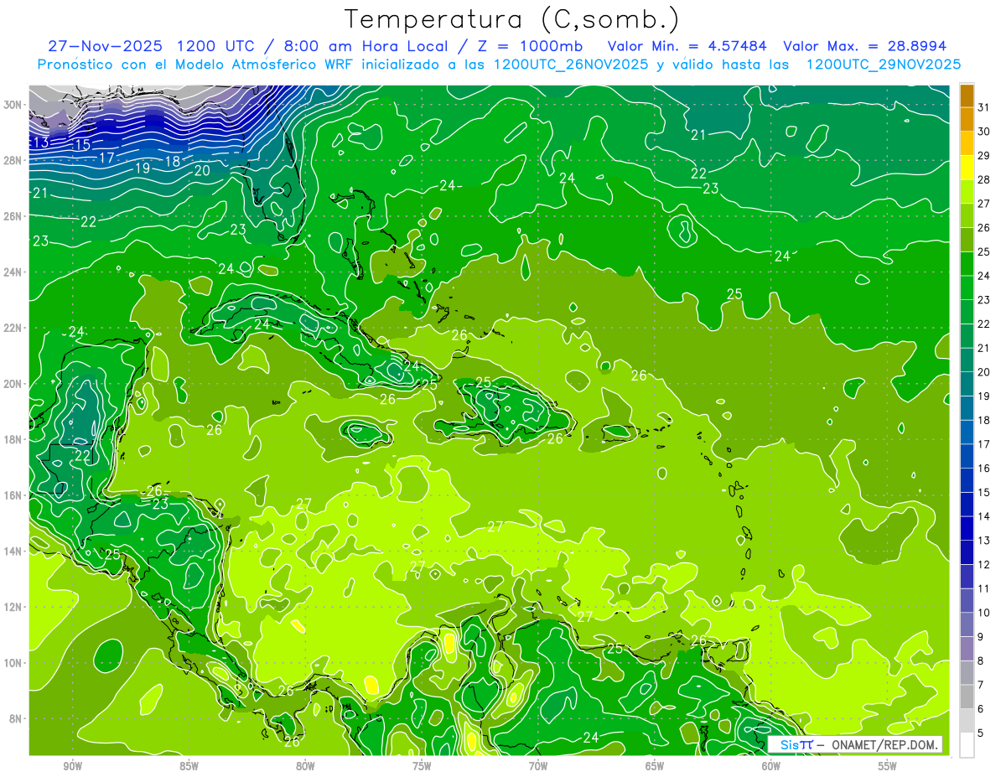The height and width of the screenshot is (777, 1006).
Task: Click the contour label 17 on the map
Action: click(106, 158)
